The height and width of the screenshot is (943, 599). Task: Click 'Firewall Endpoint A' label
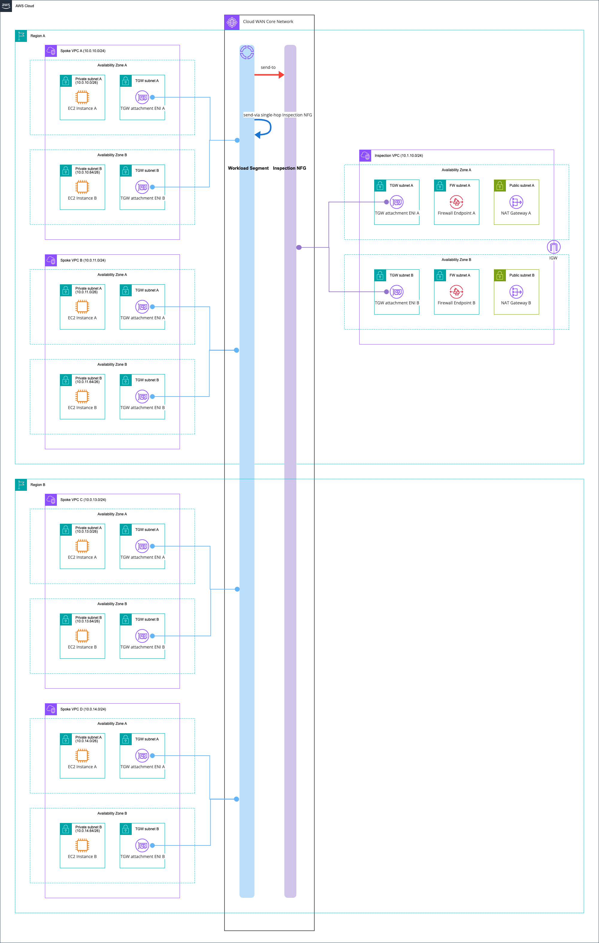(x=457, y=213)
